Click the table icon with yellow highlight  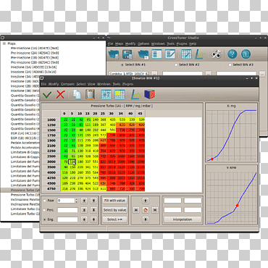(120, 94)
